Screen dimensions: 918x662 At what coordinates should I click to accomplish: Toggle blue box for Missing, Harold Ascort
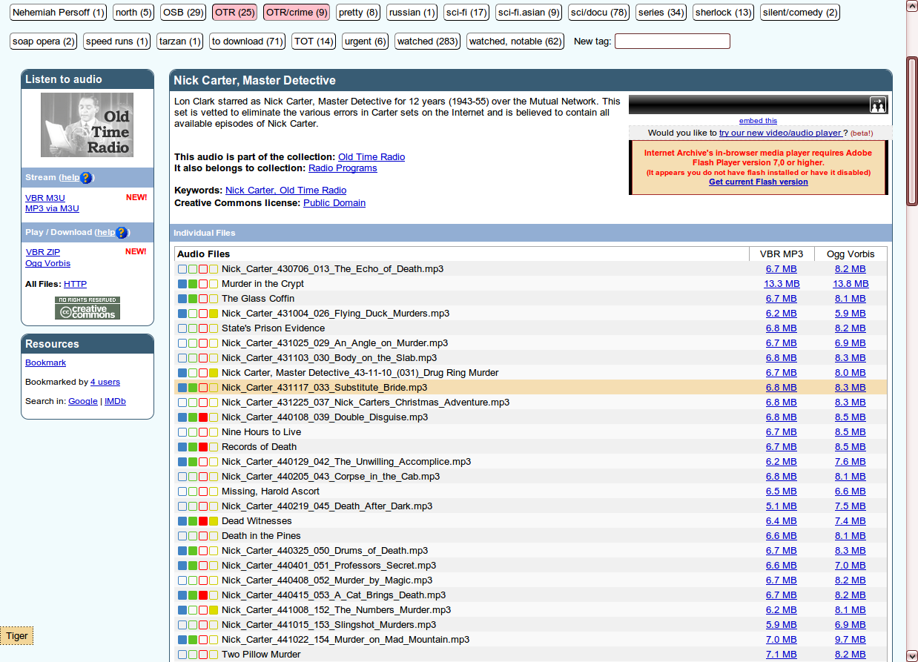tap(182, 491)
